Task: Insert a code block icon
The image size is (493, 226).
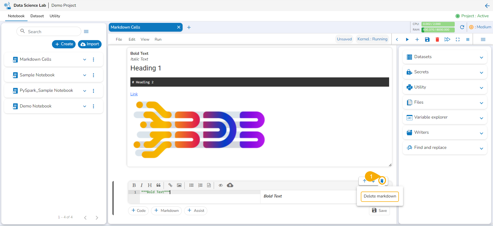Action: (x=209, y=185)
